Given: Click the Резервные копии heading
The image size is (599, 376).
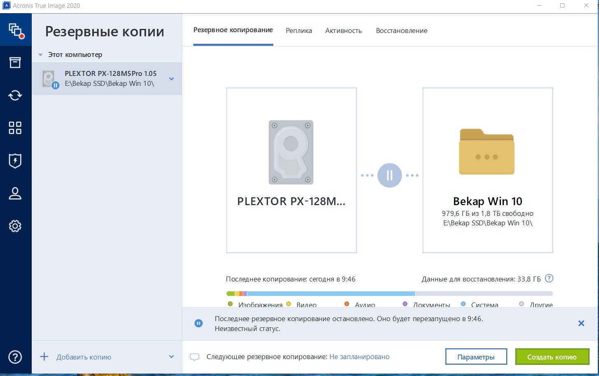Looking at the screenshot, I should (105, 32).
